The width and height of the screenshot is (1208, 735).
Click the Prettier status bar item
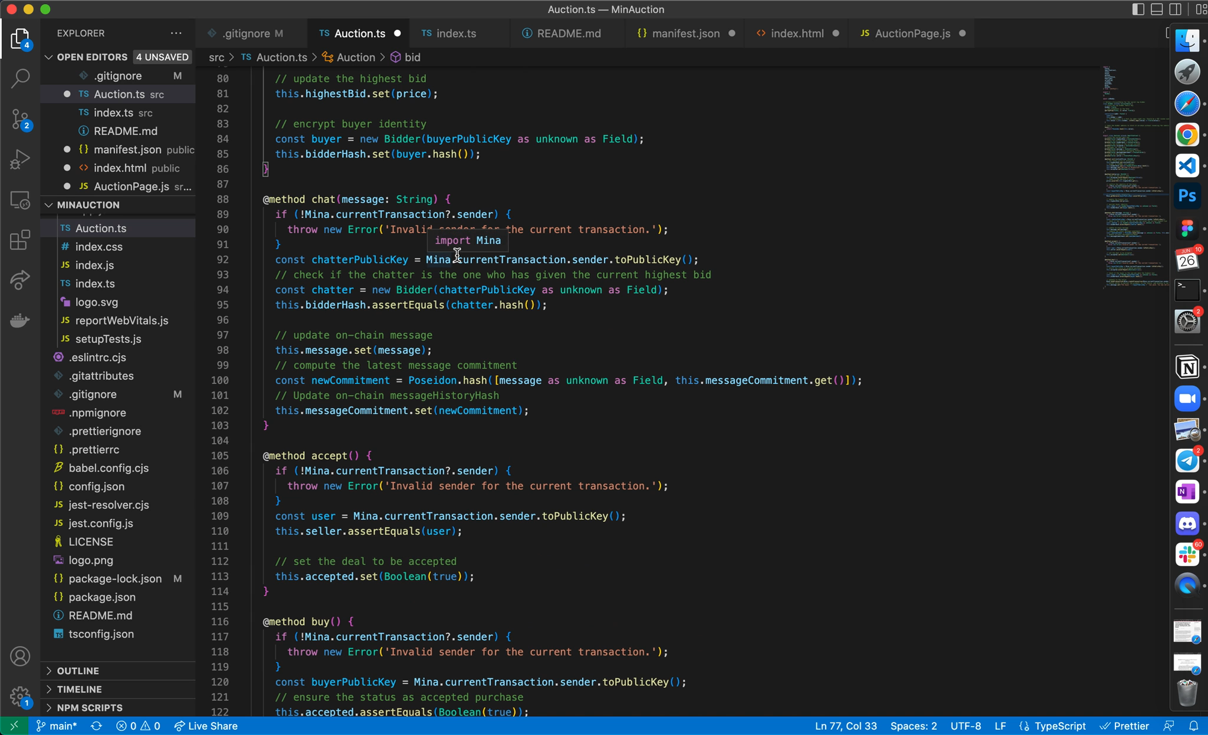tap(1124, 726)
